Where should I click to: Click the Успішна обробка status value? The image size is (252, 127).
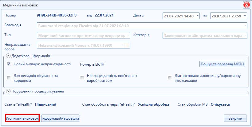pyautogui.click(x=153, y=104)
